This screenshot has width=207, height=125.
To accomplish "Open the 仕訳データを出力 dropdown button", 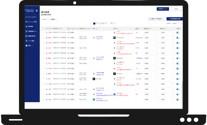I will 157,19.
